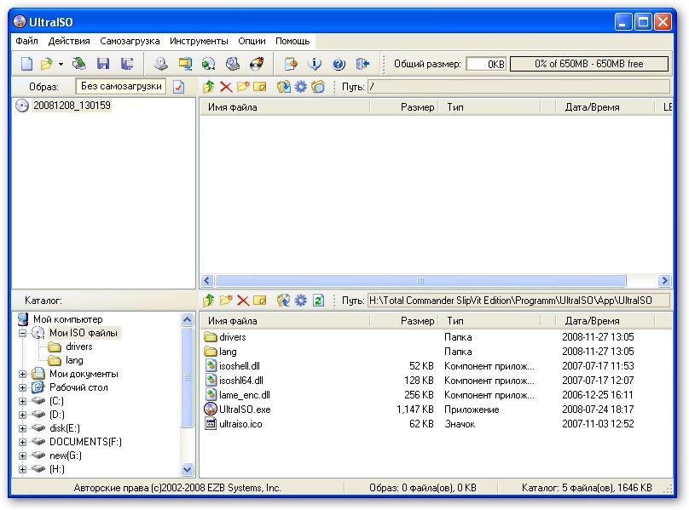This screenshot has height=510, width=689.
Task: Go up one level in image pane
Action: click(x=209, y=87)
